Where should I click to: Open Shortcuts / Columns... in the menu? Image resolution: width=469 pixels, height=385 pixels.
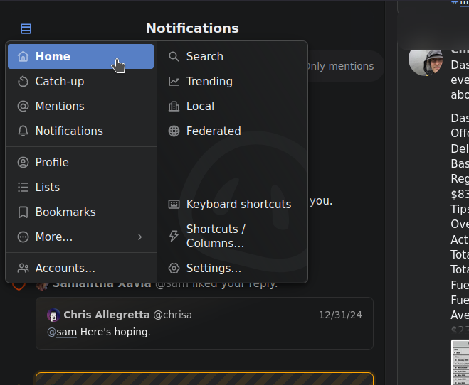coord(232,236)
